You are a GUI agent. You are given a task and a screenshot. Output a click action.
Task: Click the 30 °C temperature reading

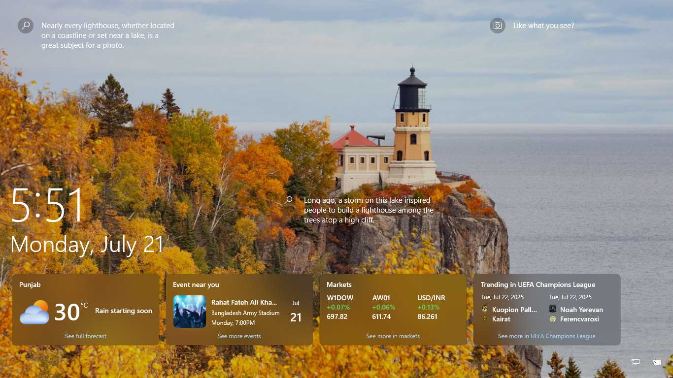tap(71, 312)
